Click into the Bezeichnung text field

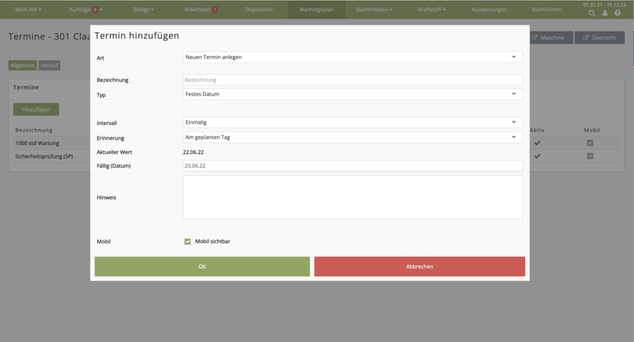(352, 80)
